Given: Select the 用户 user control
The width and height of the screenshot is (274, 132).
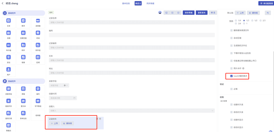Looking at the screenshot, I should click(9, 71).
